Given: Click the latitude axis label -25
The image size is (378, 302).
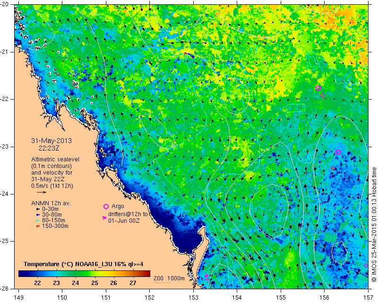Looking at the screenshot, I should point(4,241).
